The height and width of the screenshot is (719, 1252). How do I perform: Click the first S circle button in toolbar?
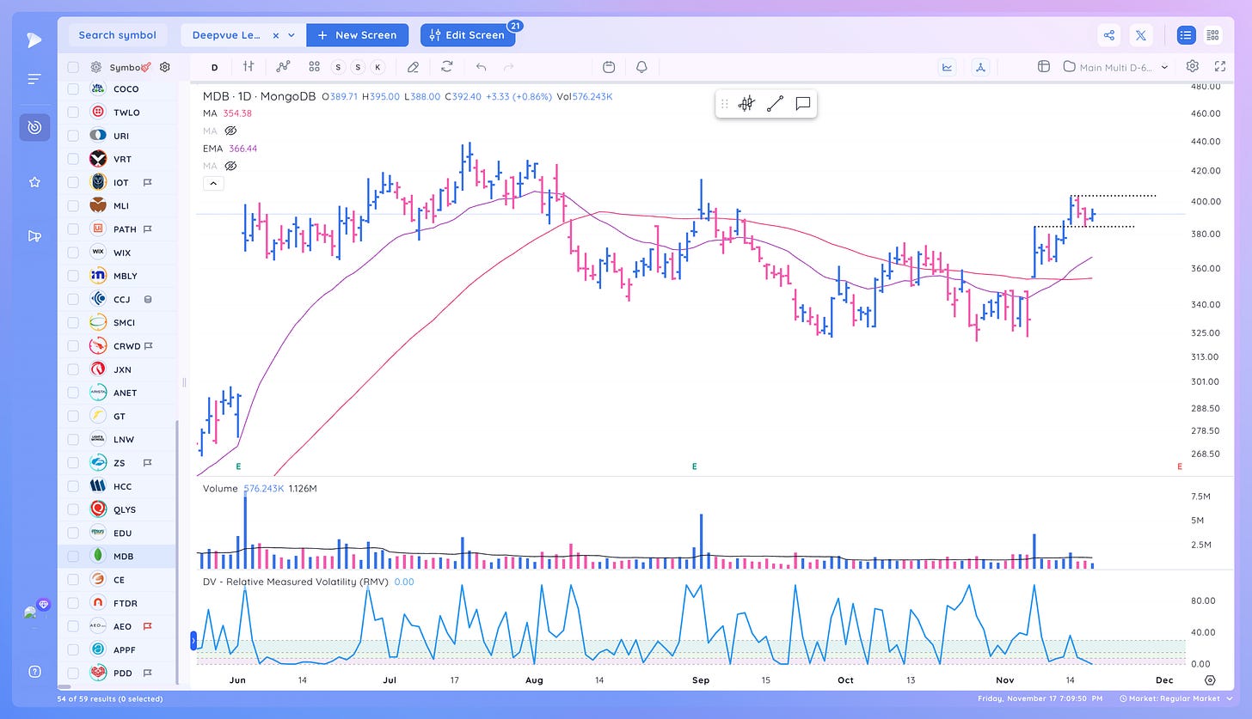pos(337,67)
